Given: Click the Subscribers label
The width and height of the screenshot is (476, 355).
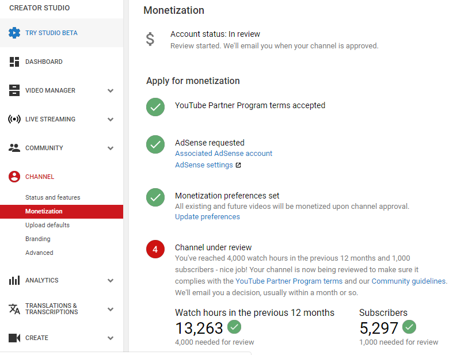Looking at the screenshot, I should pyautogui.click(x=383, y=313).
